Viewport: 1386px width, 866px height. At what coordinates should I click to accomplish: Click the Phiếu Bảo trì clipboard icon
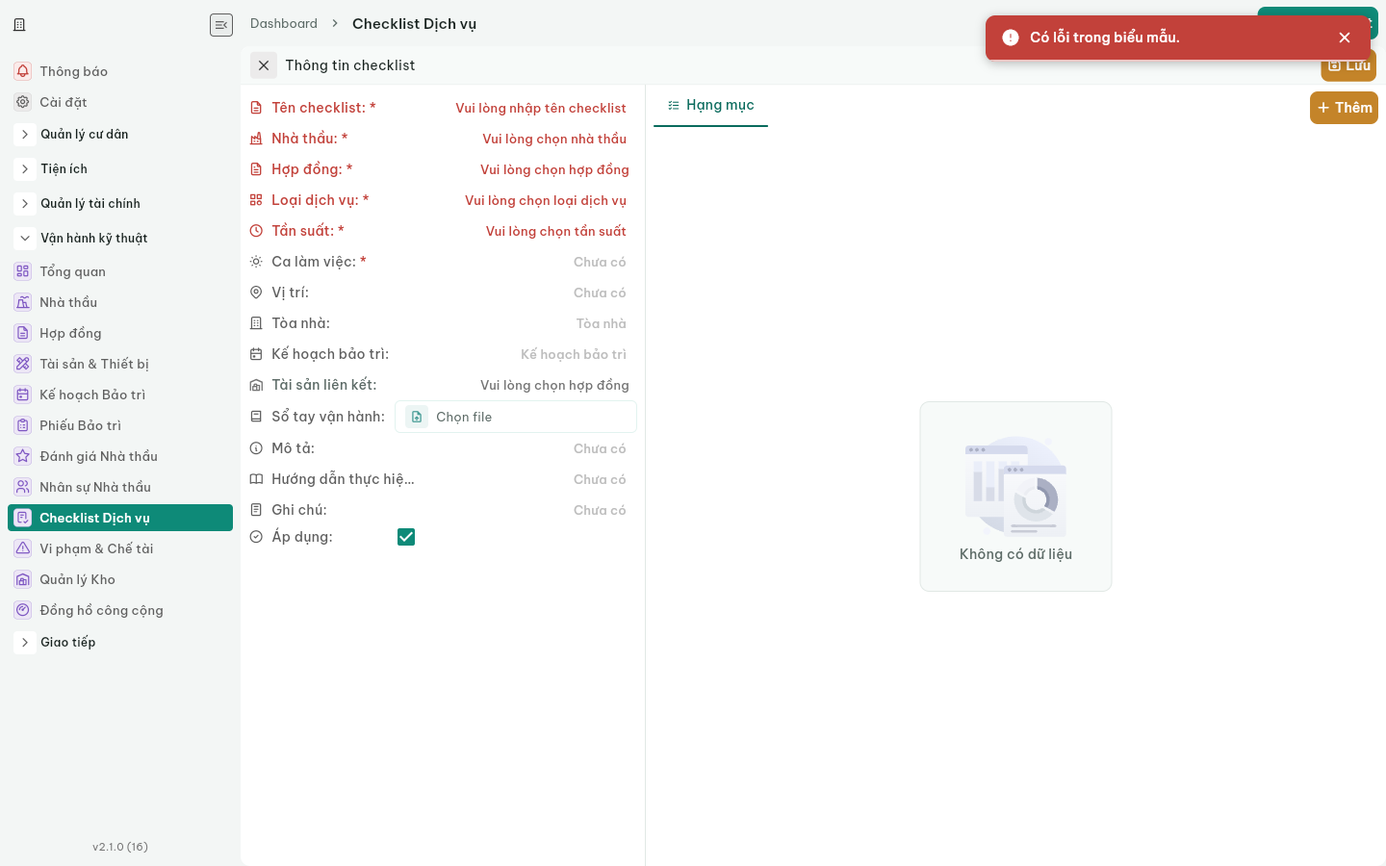click(23, 425)
